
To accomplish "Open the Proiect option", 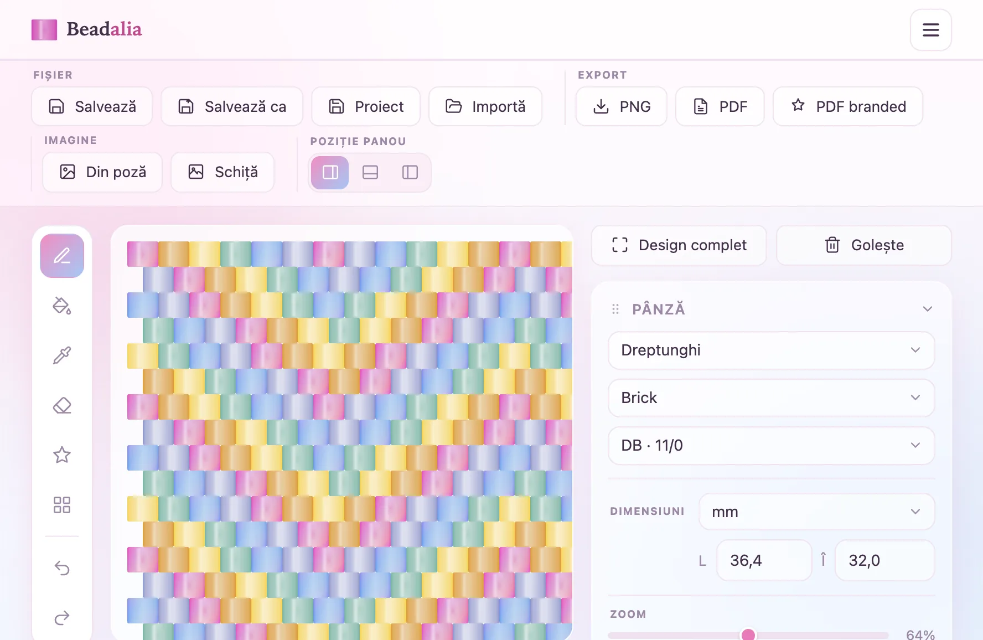I will point(366,106).
